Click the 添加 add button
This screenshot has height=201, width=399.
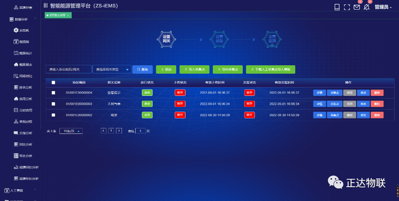166,69
